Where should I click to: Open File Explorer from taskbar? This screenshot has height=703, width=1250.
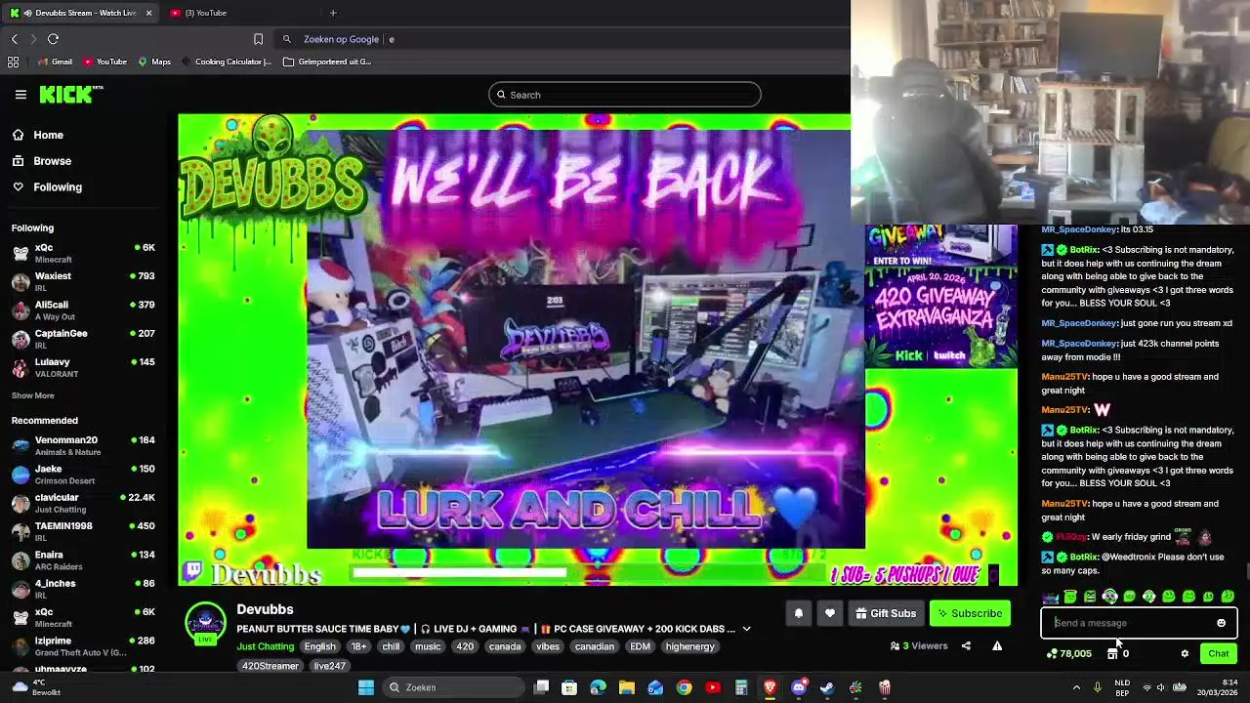[x=627, y=687]
